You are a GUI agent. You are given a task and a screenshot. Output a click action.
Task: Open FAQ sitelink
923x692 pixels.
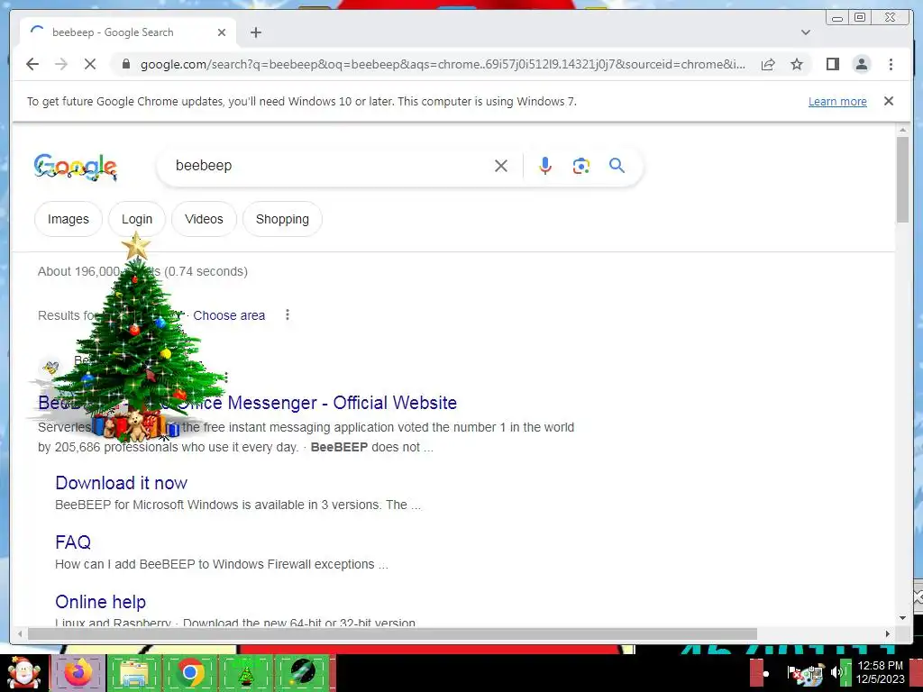[73, 542]
